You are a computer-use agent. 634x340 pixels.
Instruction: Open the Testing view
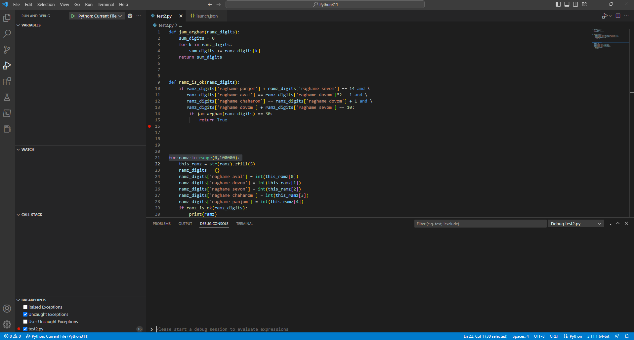point(7,97)
